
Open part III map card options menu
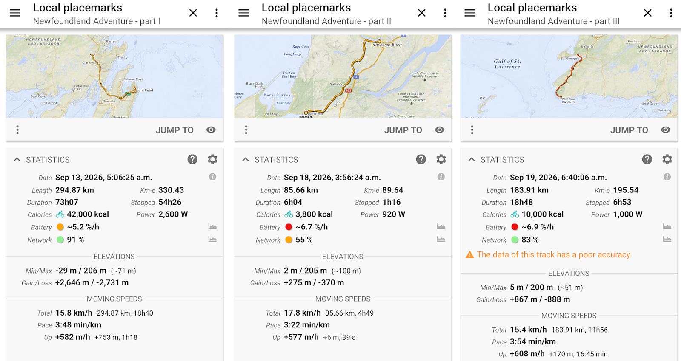472,130
